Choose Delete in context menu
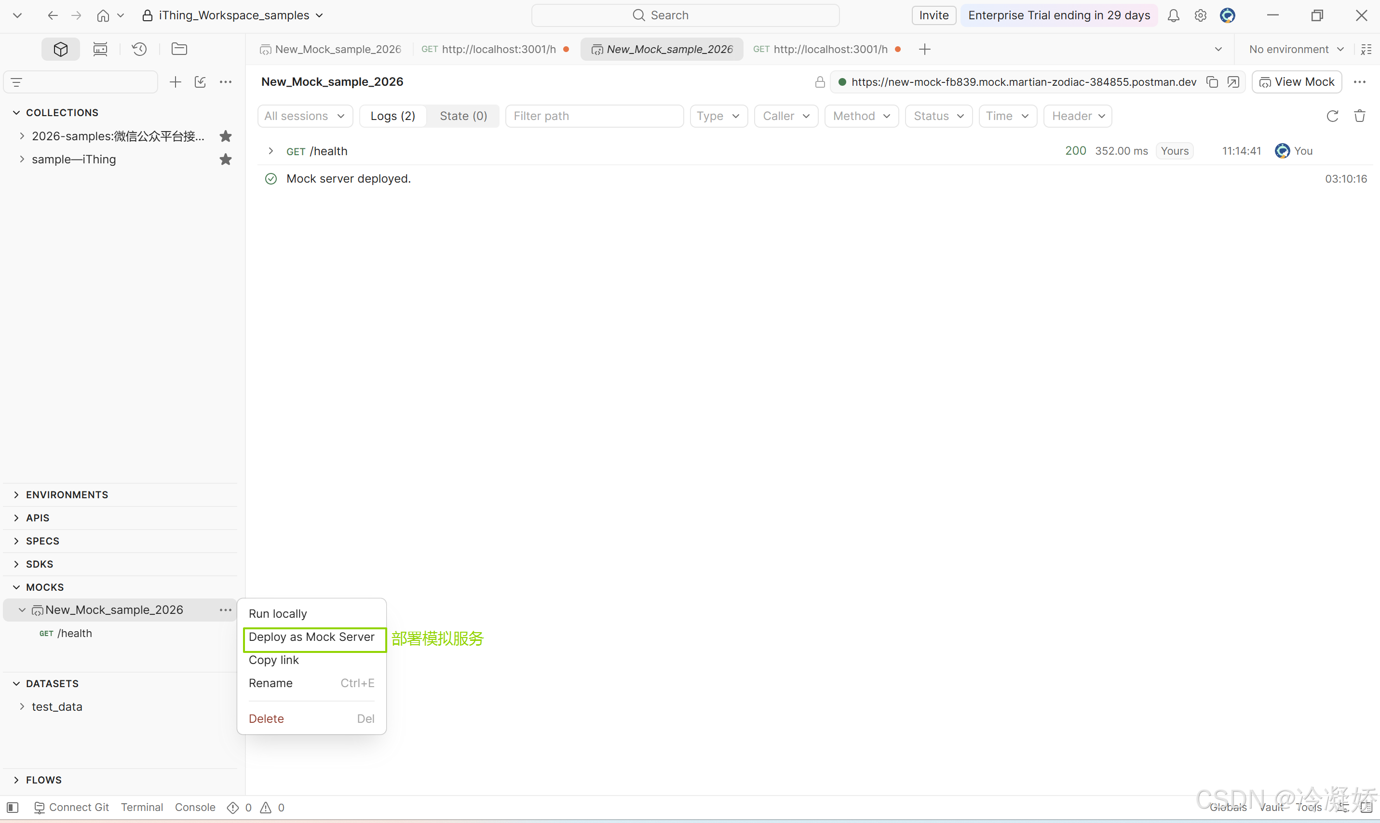Viewport: 1380px width, 823px height. (x=311, y=719)
